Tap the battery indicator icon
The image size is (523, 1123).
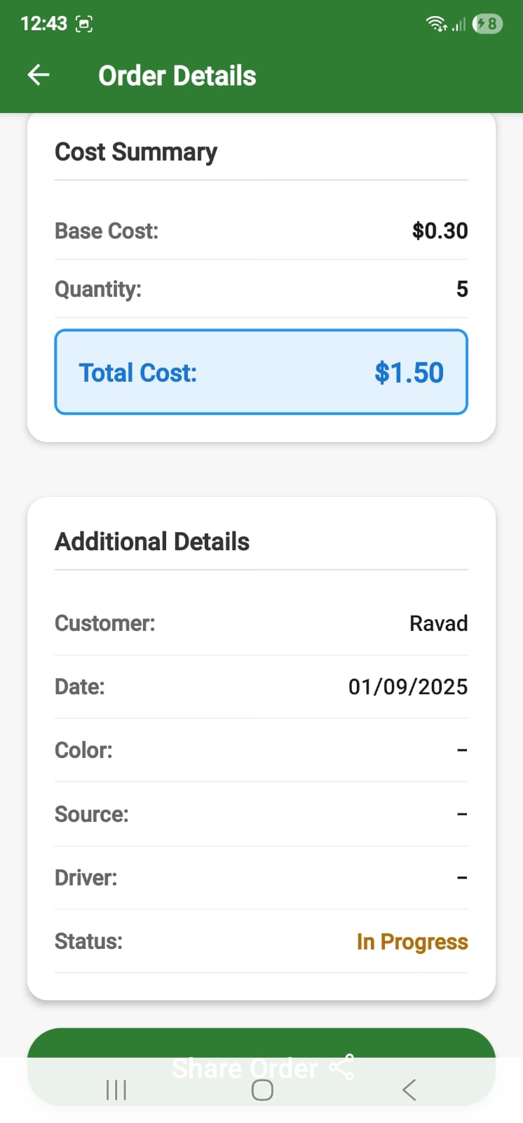[x=488, y=24]
